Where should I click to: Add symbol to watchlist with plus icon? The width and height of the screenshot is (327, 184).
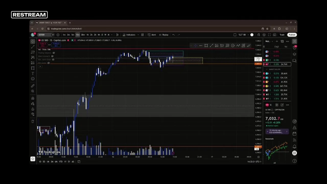point(277,41)
